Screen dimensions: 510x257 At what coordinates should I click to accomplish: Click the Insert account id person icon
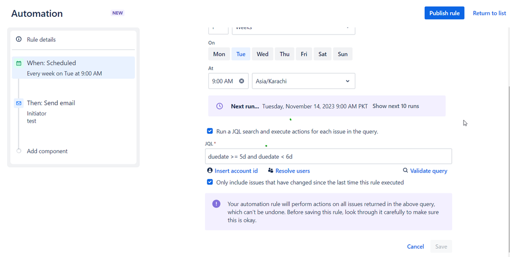pyautogui.click(x=210, y=170)
